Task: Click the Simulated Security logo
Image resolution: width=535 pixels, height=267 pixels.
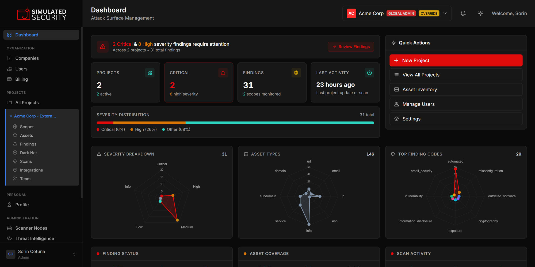Action: tap(41, 14)
